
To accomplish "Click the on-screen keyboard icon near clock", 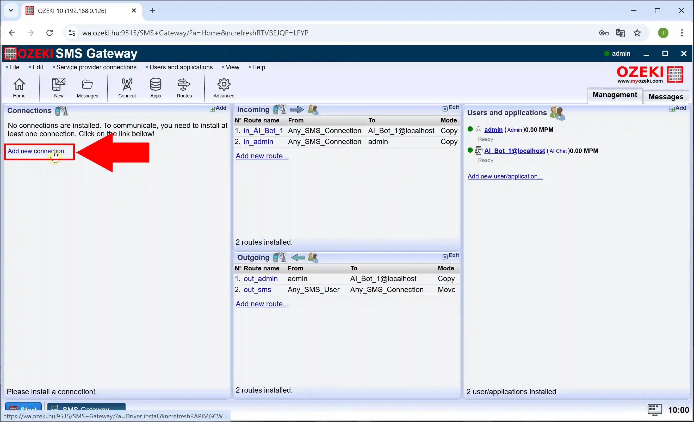I will pos(655,410).
